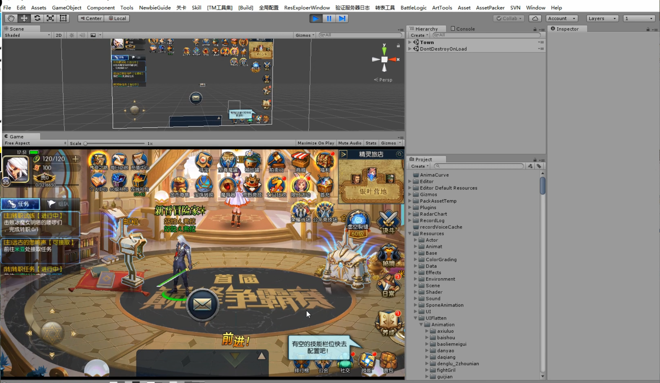Image resolution: width=660 pixels, height=383 pixels.
Task: Open the cloud services button
Action: tap(535, 18)
